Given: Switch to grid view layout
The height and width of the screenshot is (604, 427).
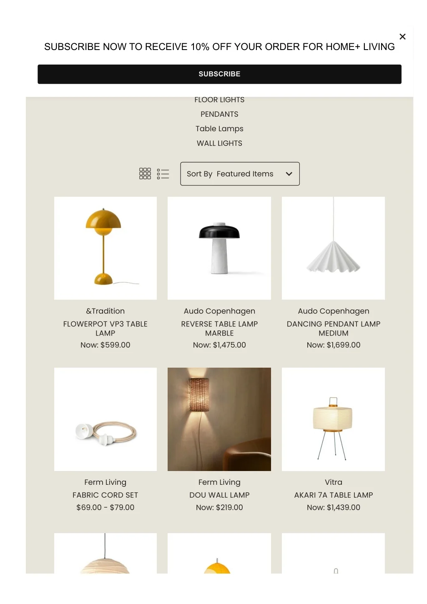Looking at the screenshot, I should pyautogui.click(x=145, y=174).
